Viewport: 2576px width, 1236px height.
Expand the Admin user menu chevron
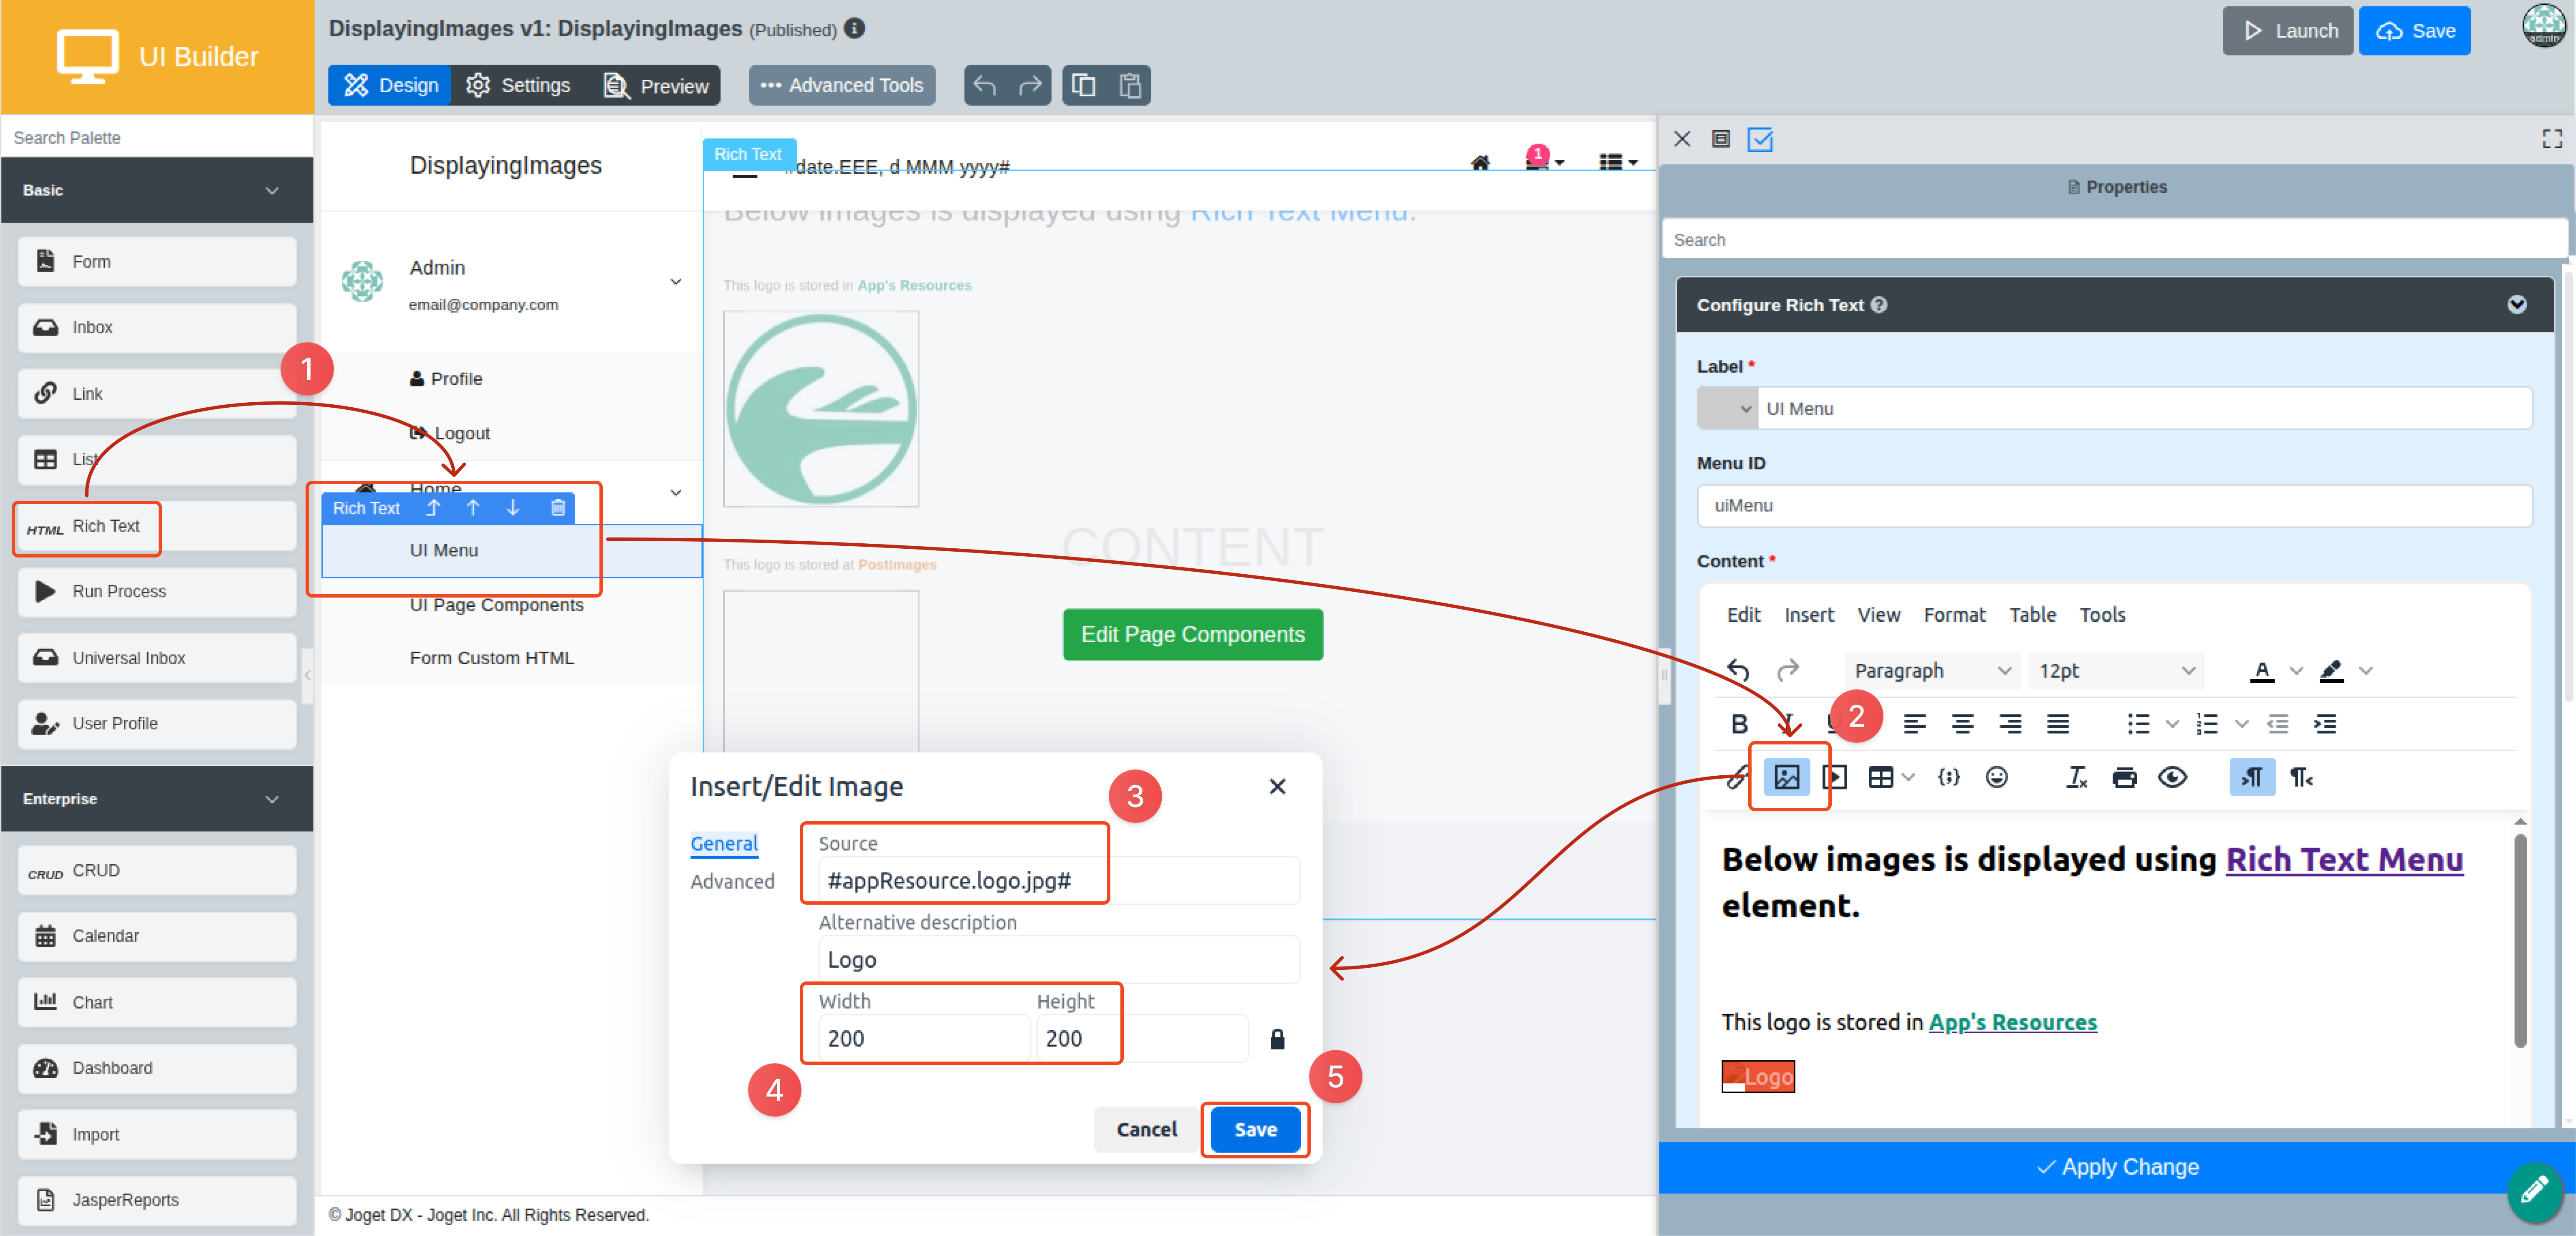(676, 282)
